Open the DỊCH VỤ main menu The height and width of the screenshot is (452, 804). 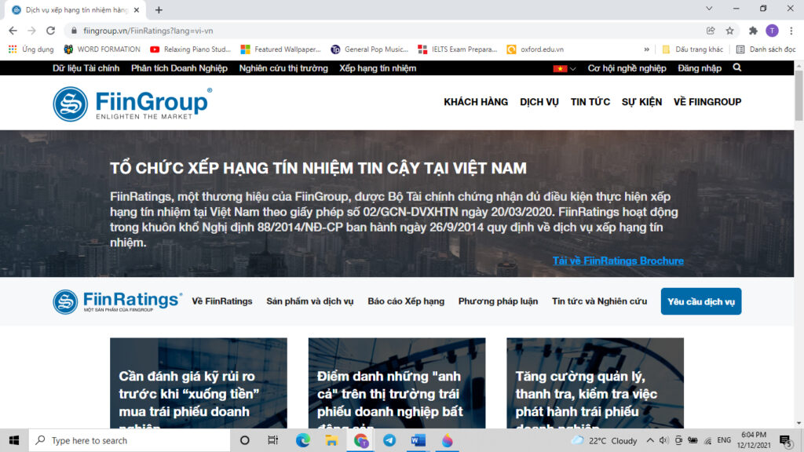tap(539, 102)
